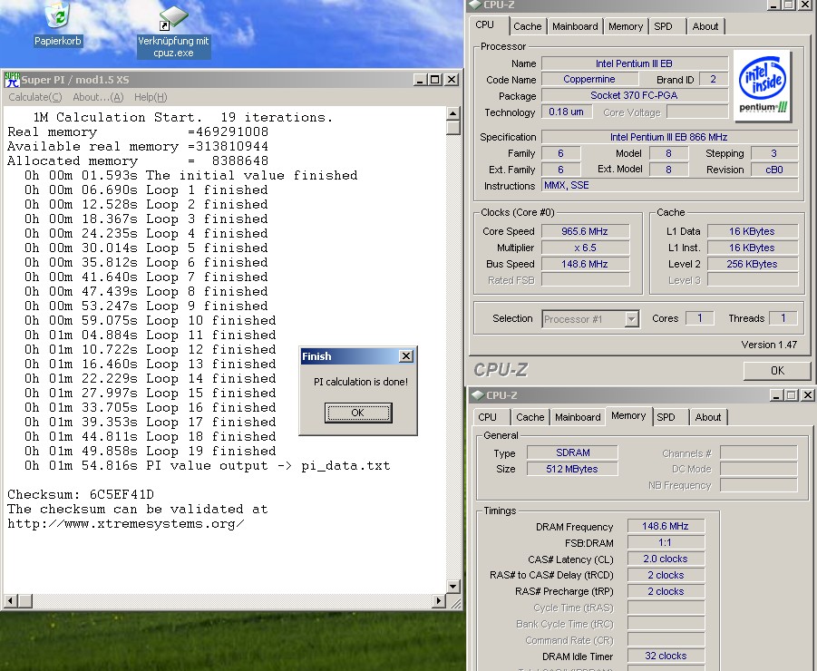Switch to SPD tab in upper CPU-Z
The width and height of the screenshot is (817, 671).
(663, 26)
